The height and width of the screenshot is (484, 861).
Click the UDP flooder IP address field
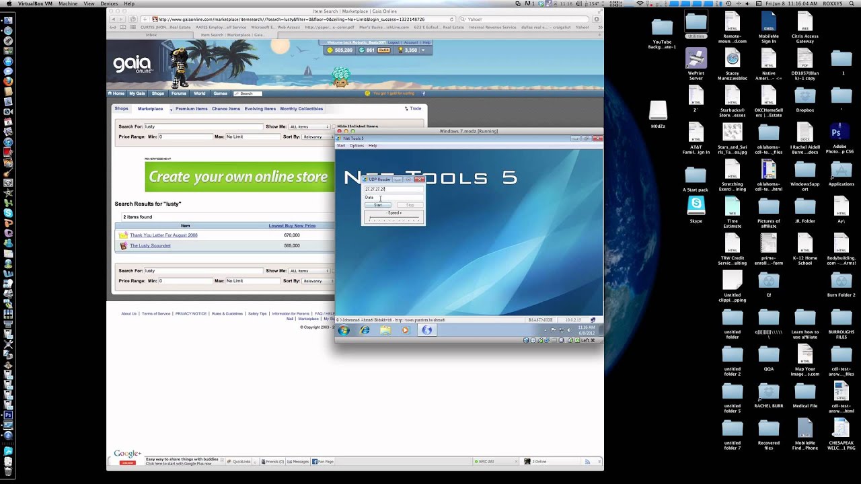click(394, 190)
